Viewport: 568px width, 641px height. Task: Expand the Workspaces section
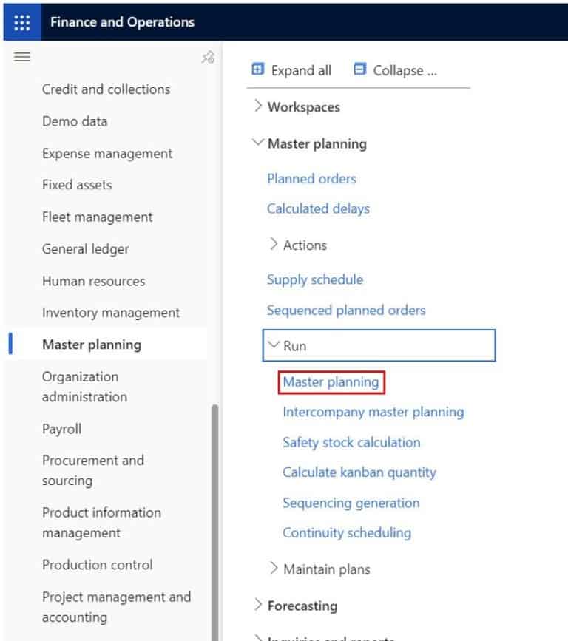click(257, 106)
